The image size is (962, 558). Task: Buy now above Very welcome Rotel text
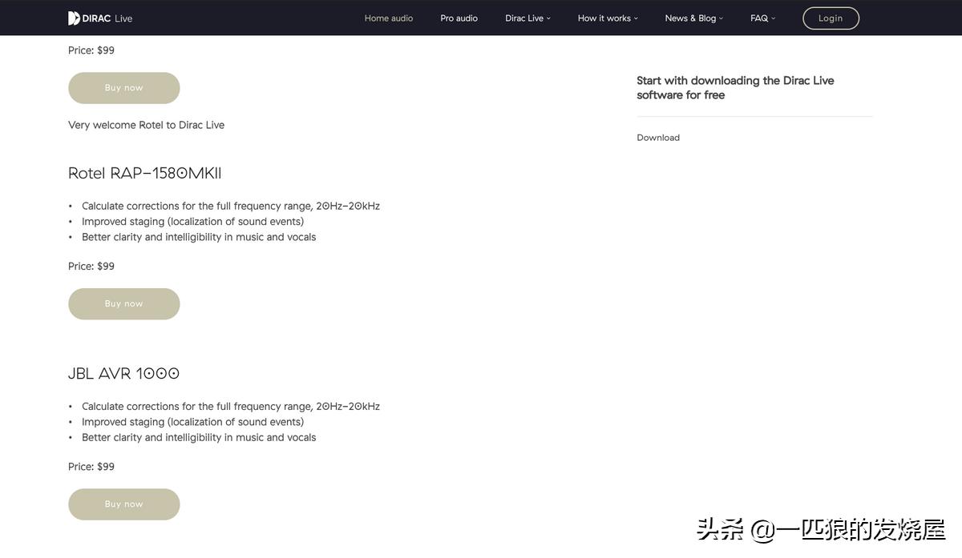(x=124, y=88)
